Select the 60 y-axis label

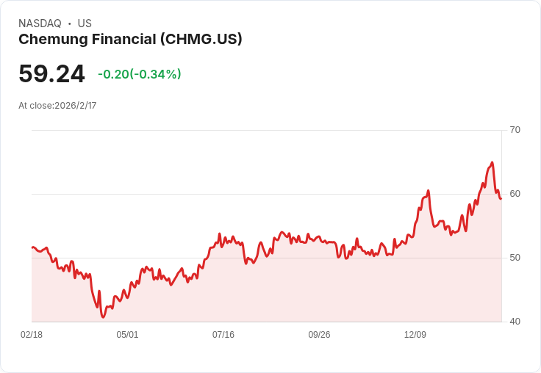[515, 194]
